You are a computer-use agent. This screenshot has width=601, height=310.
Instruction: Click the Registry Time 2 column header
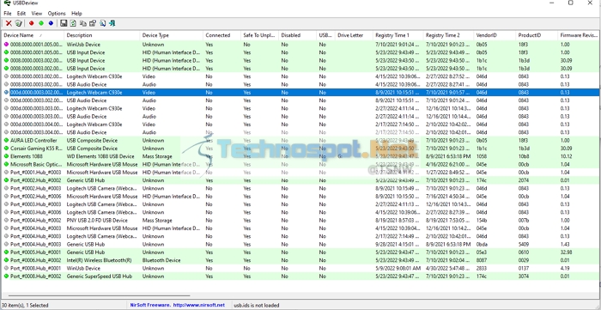[x=448, y=35]
